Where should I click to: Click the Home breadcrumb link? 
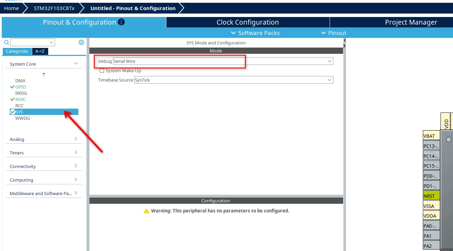tap(11, 8)
